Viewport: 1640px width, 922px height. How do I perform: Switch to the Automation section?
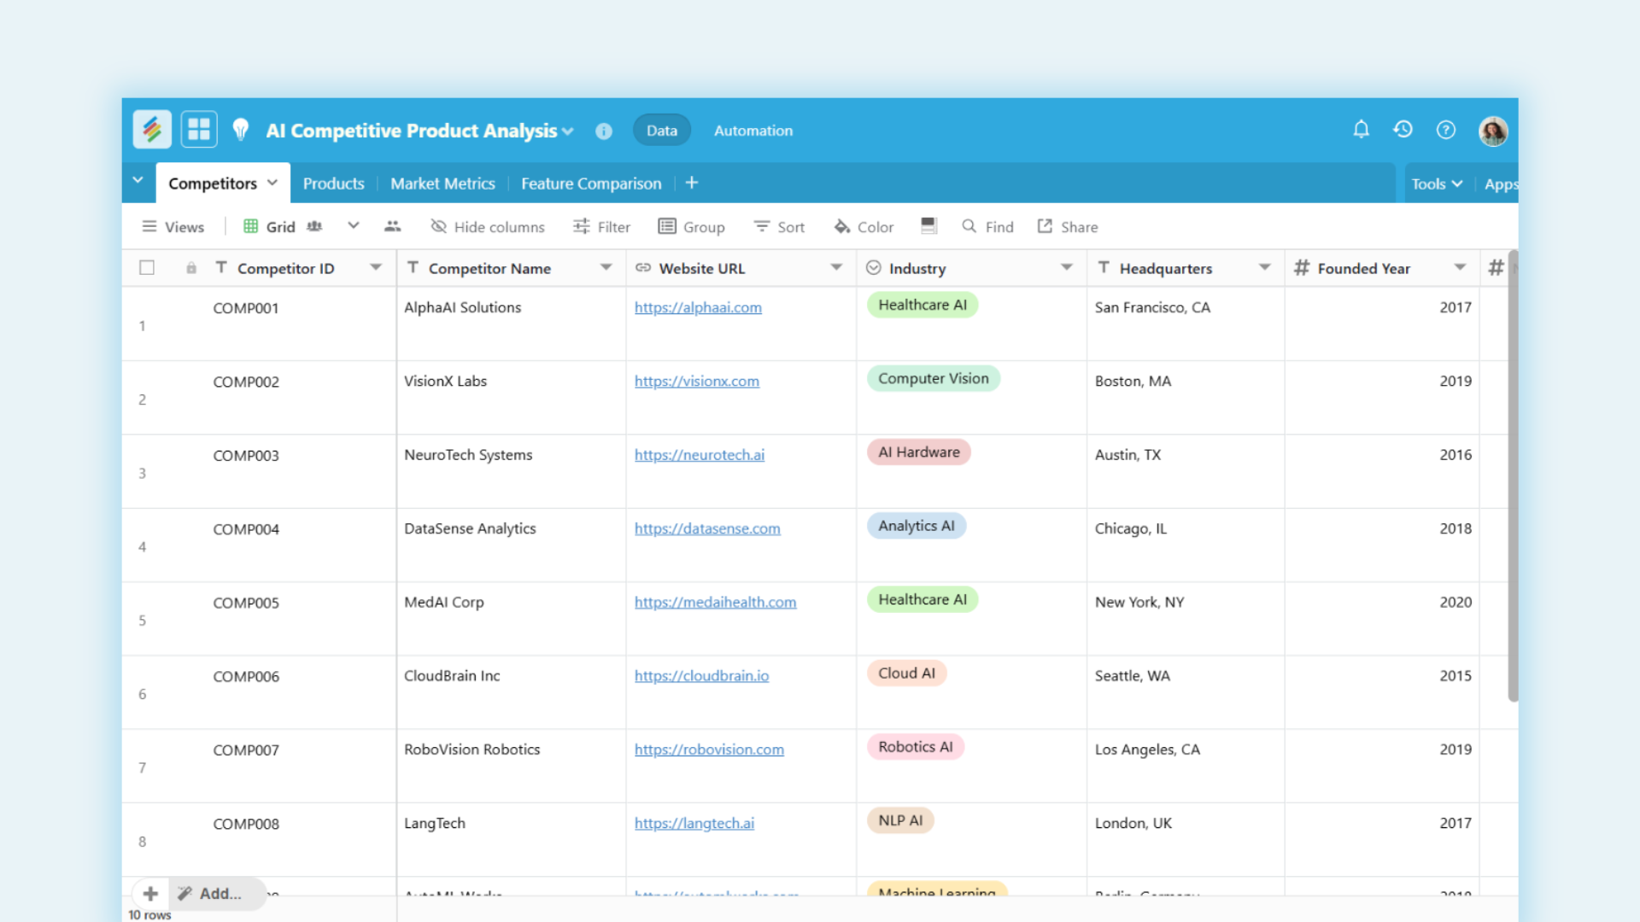(753, 130)
